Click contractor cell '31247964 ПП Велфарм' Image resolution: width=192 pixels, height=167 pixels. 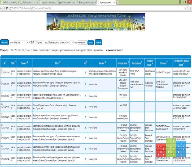[164, 72]
